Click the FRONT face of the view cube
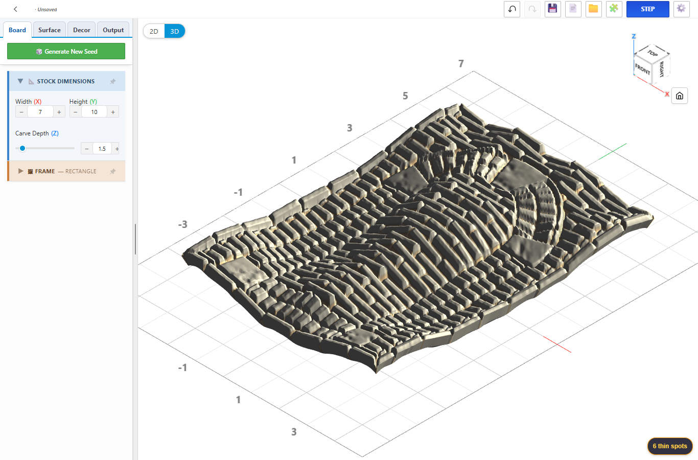The height and width of the screenshot is (460, 698). pos(642,69)
